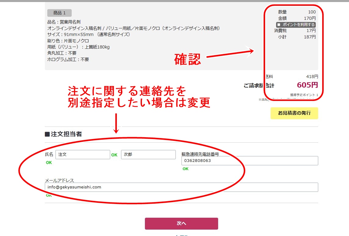The height and width of the screenshot is (236, 349).
Task: Click the red 確認 annotation text
Action: pyautogui.click(x=187, y=59)
